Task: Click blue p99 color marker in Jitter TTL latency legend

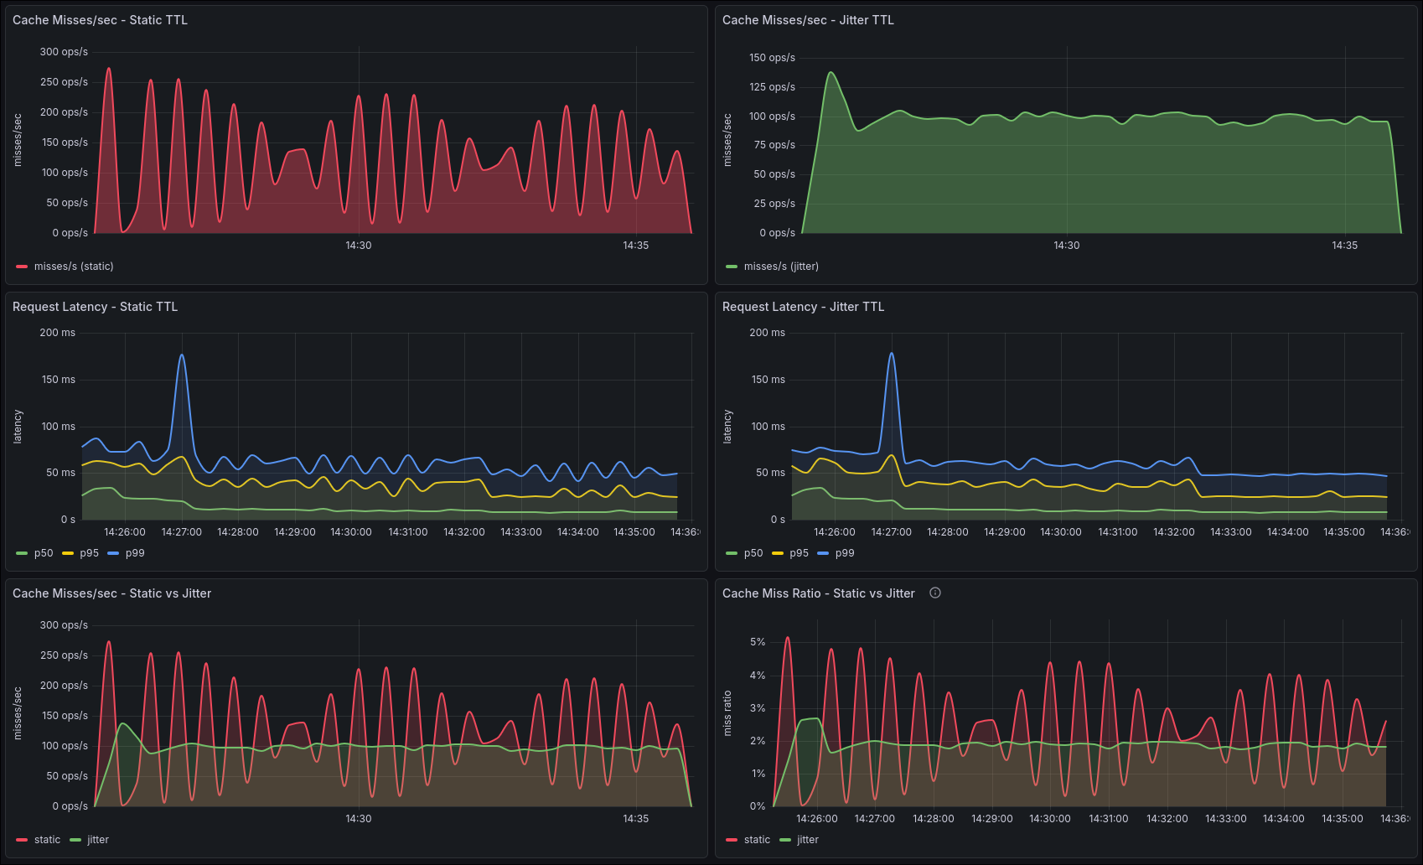Action: click(822, 553)
